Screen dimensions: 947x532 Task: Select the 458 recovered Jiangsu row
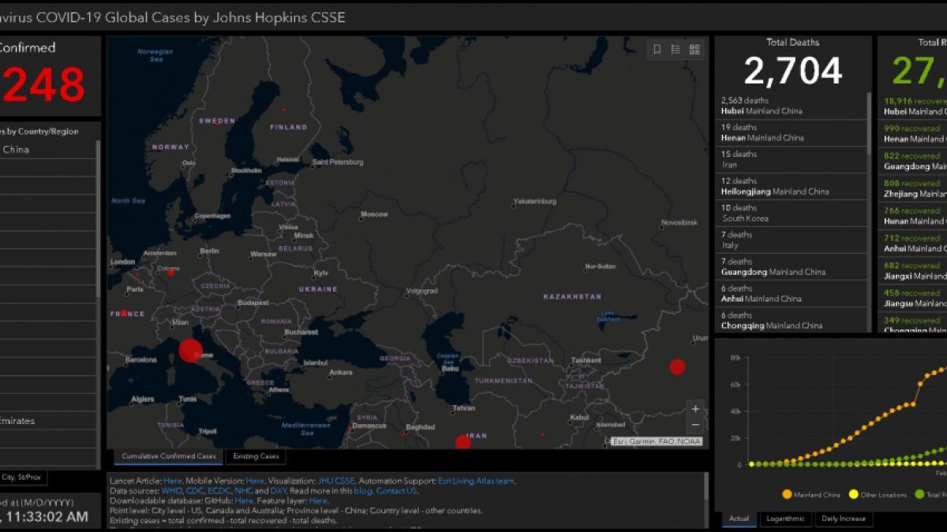914,299
